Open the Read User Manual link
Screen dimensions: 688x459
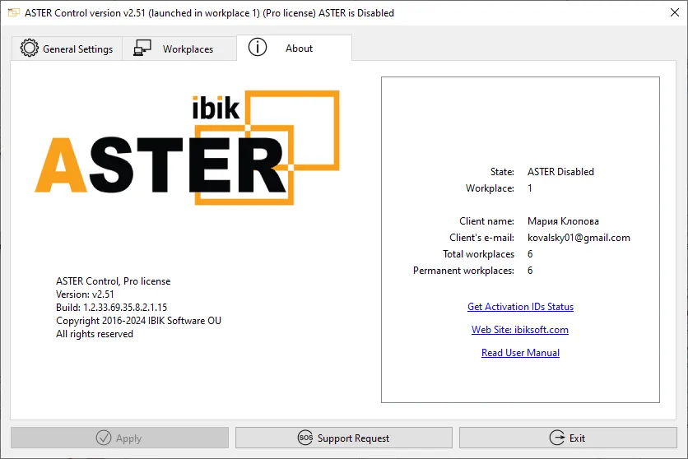(520, 353)
